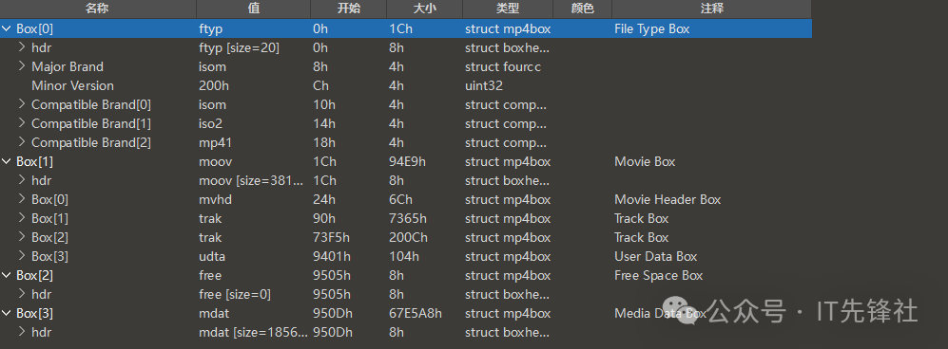Viewport: 948px width, 349px height.
Task: Click the start offset '24h'
Action: pos(324,199)
